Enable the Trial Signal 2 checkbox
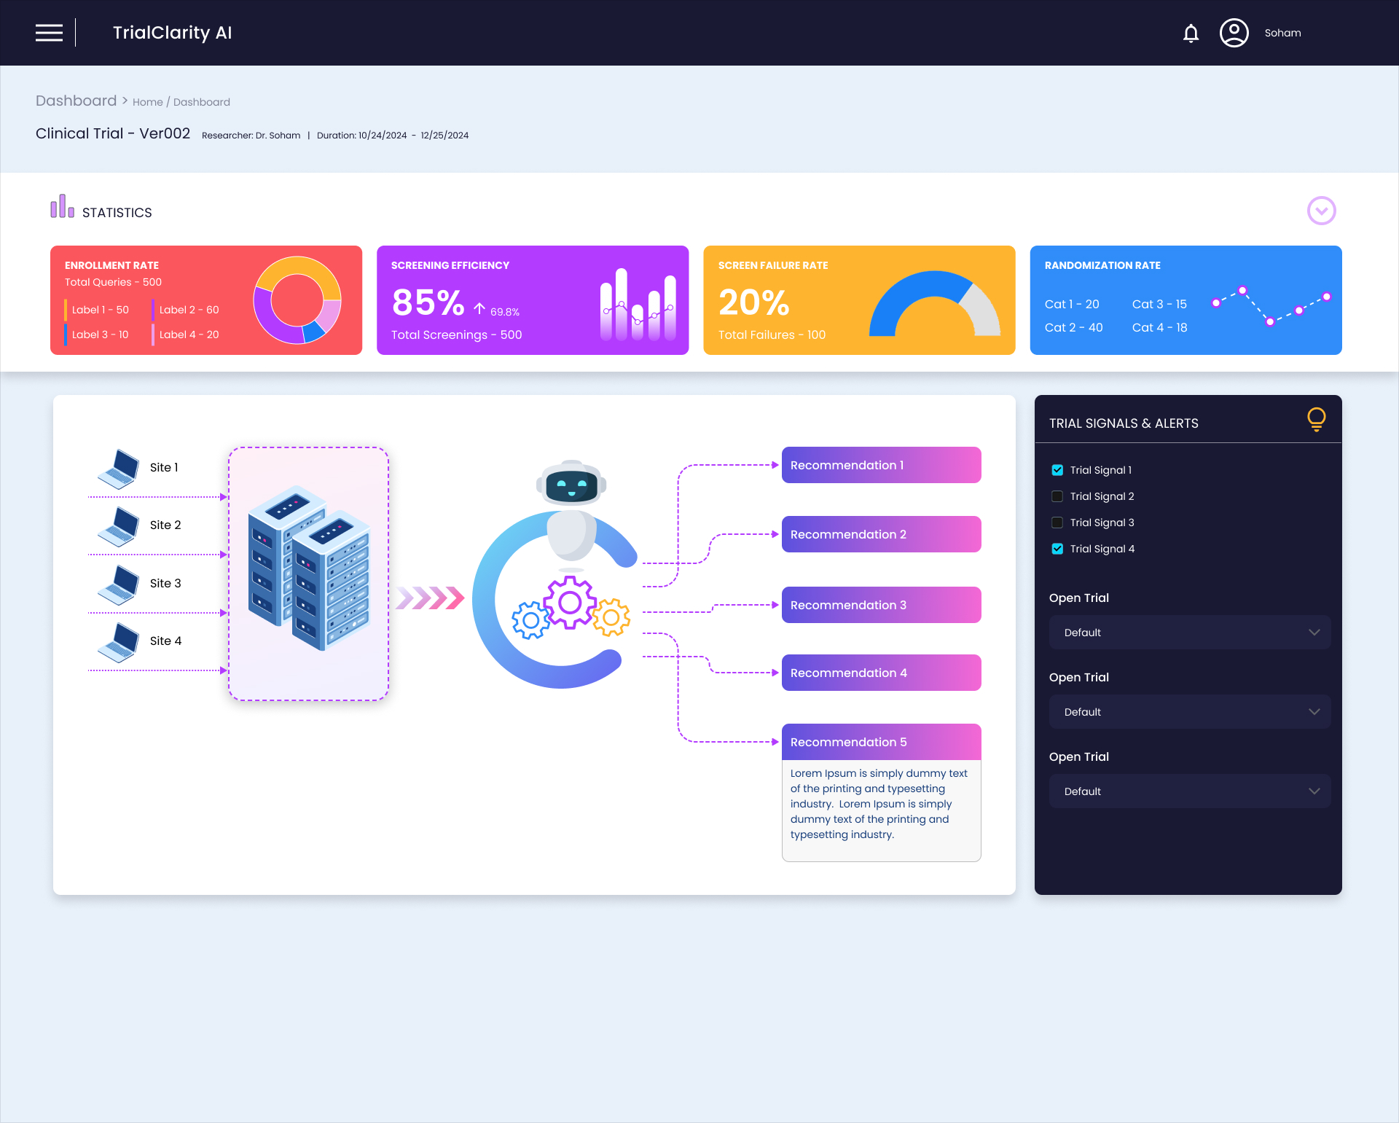 (1057, 496)
